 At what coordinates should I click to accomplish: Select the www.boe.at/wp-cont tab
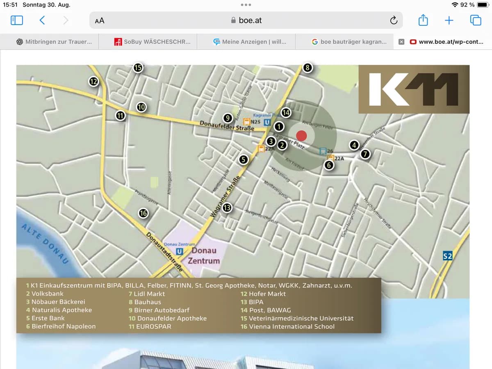point(447,41)
